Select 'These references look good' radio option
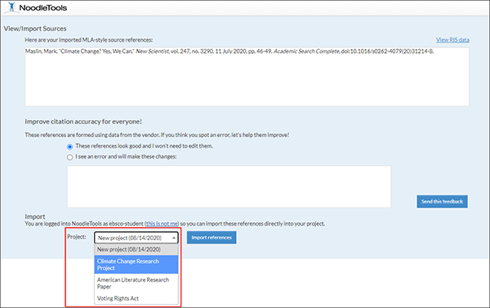The height and width of the screenshot is (308, 490). [x=69, y=147]
